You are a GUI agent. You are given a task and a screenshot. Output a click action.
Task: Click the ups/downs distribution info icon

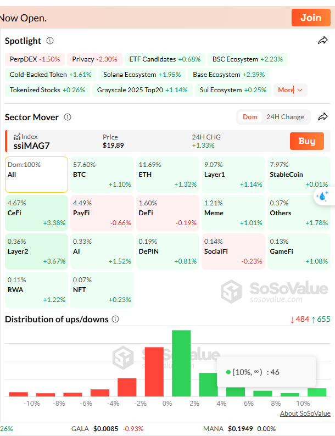tap(115, 319)
